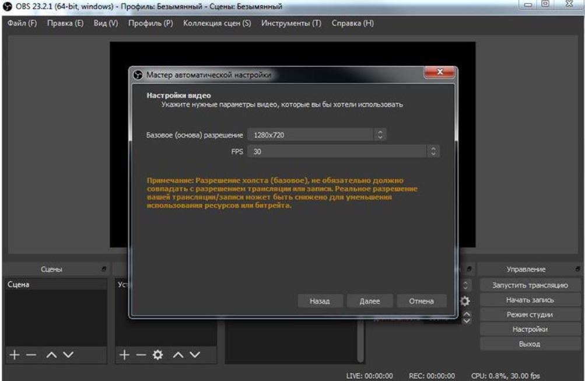Viewport: 585px width, 381px height.
Task: Minimize the OBS main window
Action: (x=527, y=5)
